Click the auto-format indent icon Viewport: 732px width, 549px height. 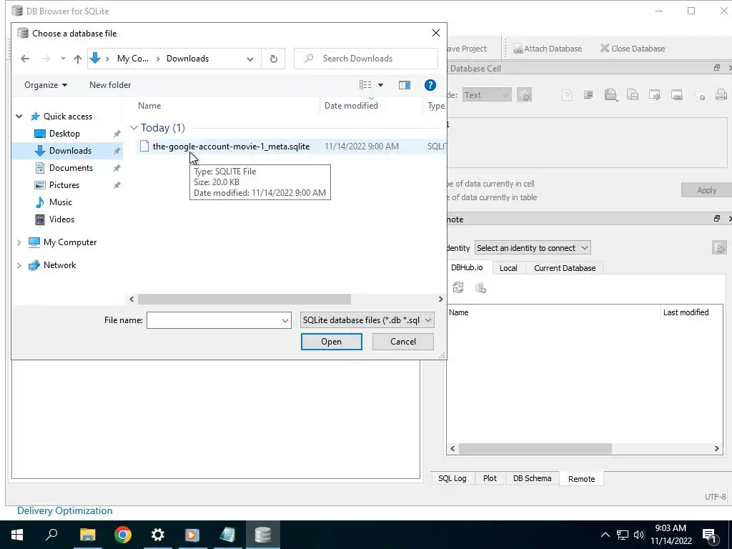588,95
